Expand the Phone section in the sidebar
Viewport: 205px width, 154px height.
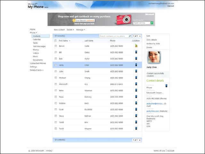(33, 33)
